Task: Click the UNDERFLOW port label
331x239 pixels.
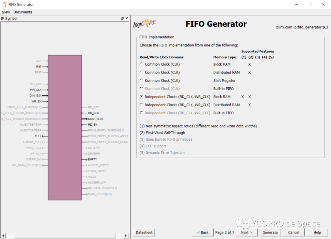Action: [x=97, y=183]
